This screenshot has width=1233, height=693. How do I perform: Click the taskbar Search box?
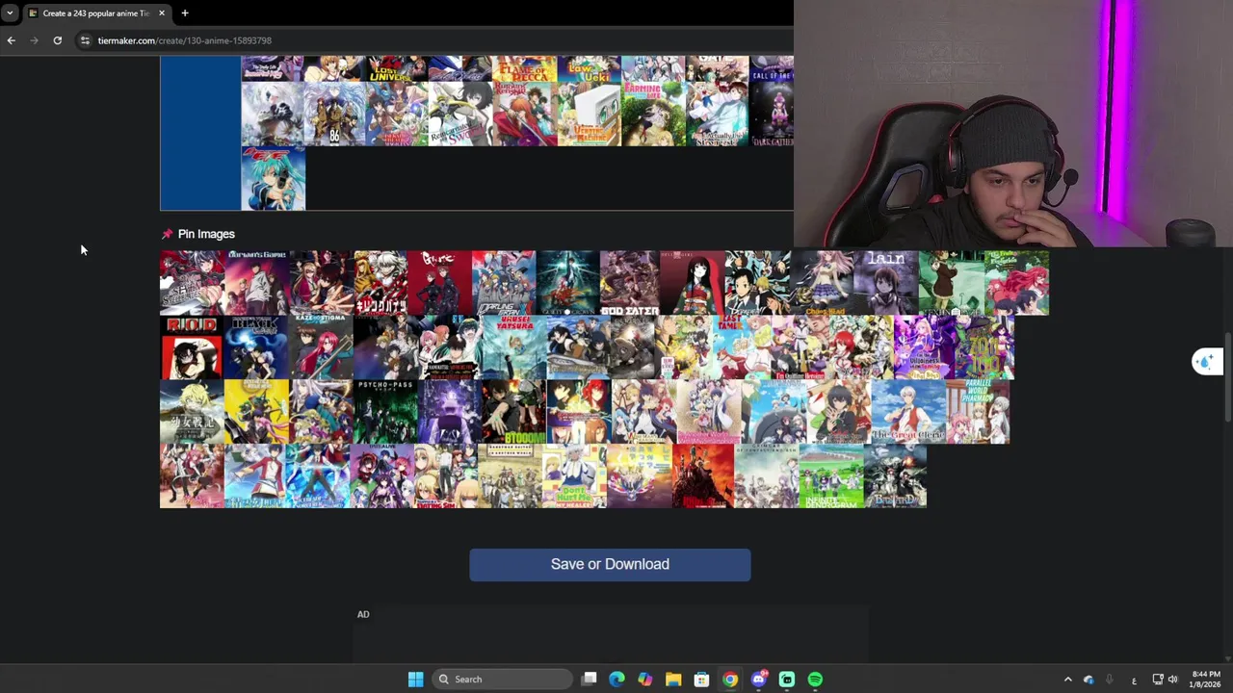point(502,680)
